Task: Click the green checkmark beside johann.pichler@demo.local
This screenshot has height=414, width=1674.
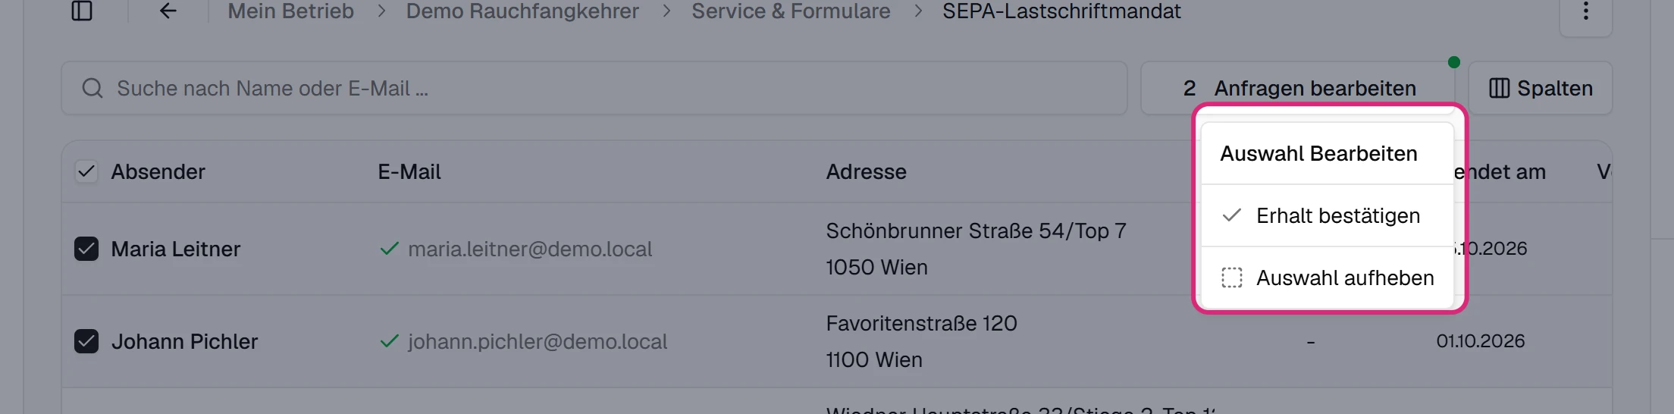Action: (389, 341)
